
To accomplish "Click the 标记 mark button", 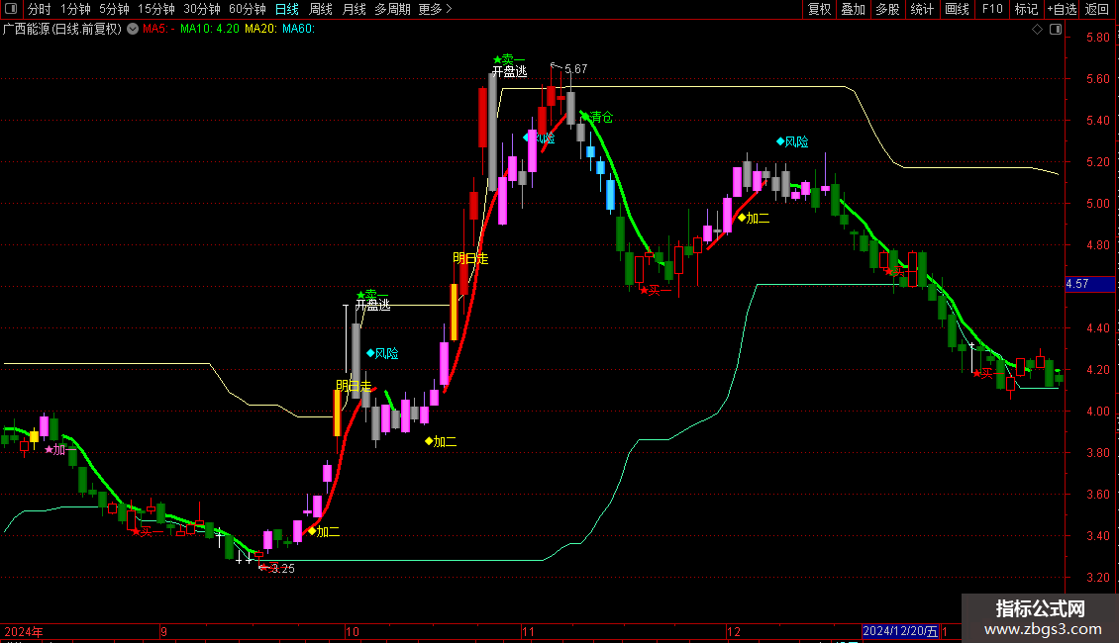I will click(1026, 9).
